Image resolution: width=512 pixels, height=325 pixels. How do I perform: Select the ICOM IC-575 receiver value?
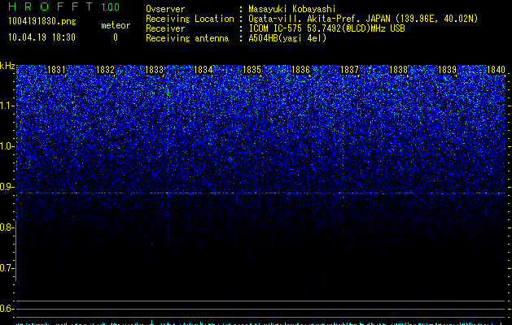click(x=326, y=28)
